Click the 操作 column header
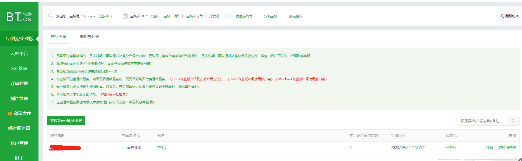This screenshot has height=161, width=522. pos(512,136)
